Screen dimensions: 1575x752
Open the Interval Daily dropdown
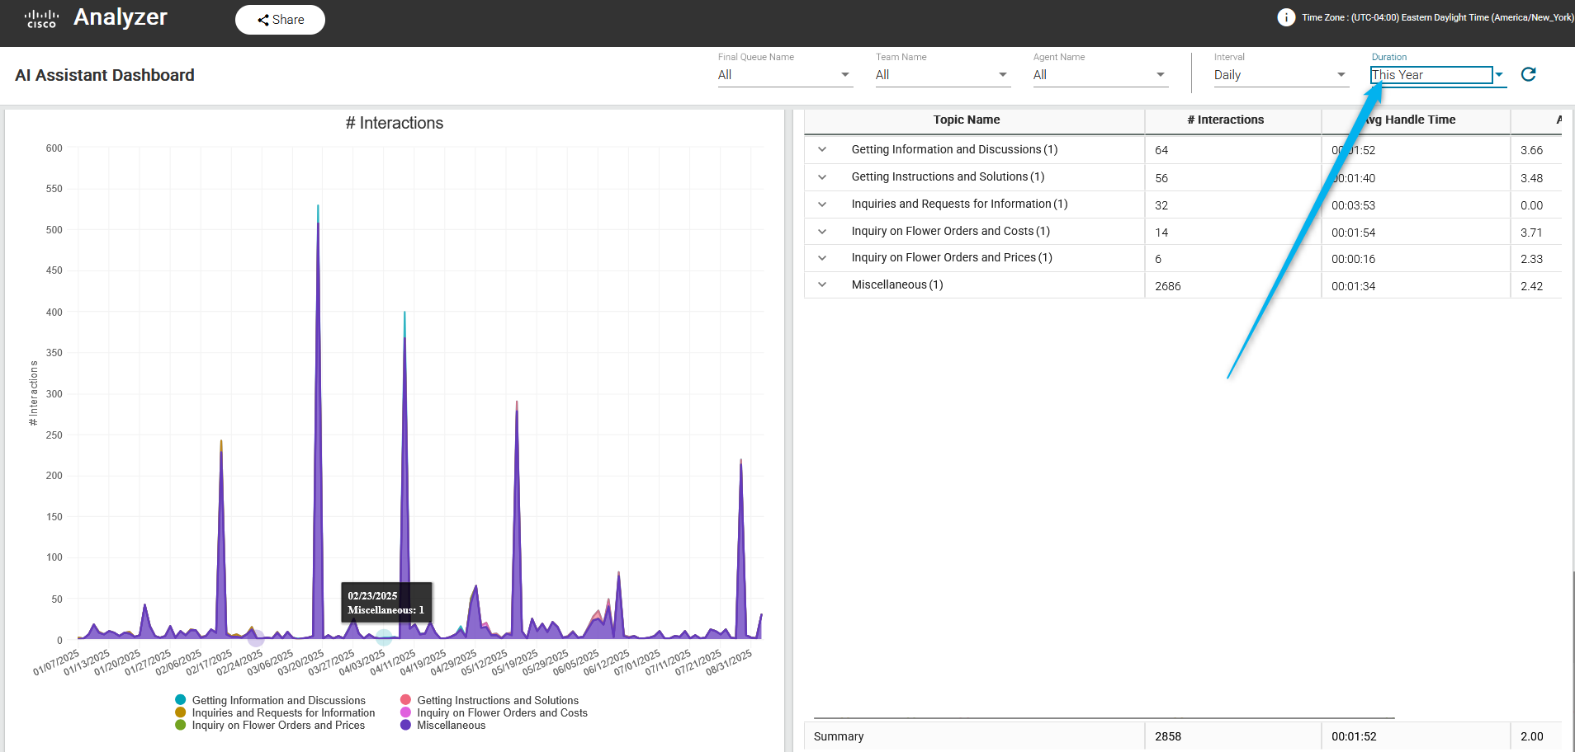tap(1279, 75)
